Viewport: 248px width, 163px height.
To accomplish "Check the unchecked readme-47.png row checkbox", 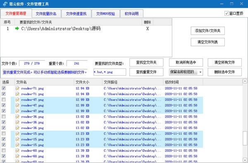I will coord(3,100).
